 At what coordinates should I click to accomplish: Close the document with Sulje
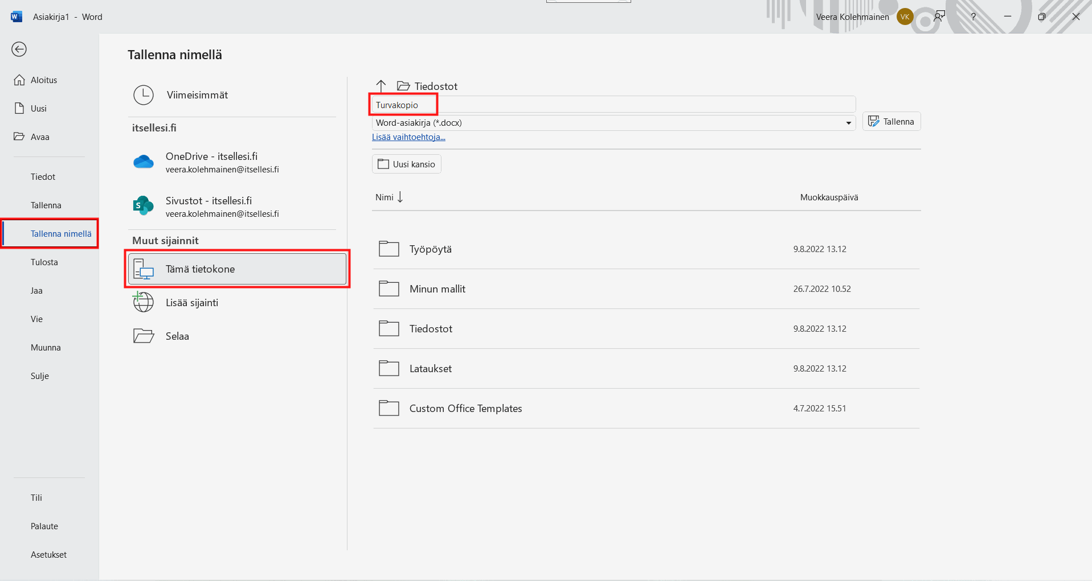coord(40,376)
